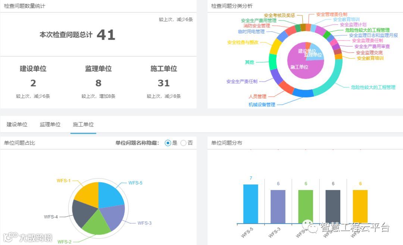The image size is (403, 245).
Task: Click the 检查问题分类分析 panel title
Action: 232,6
